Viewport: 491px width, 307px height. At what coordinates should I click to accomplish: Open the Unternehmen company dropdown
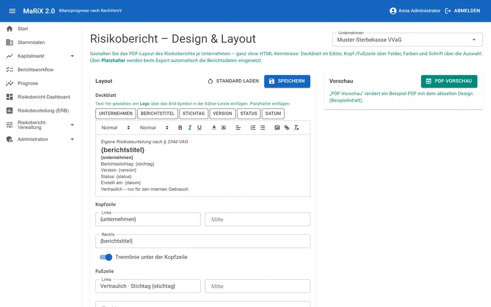point(407,40)
